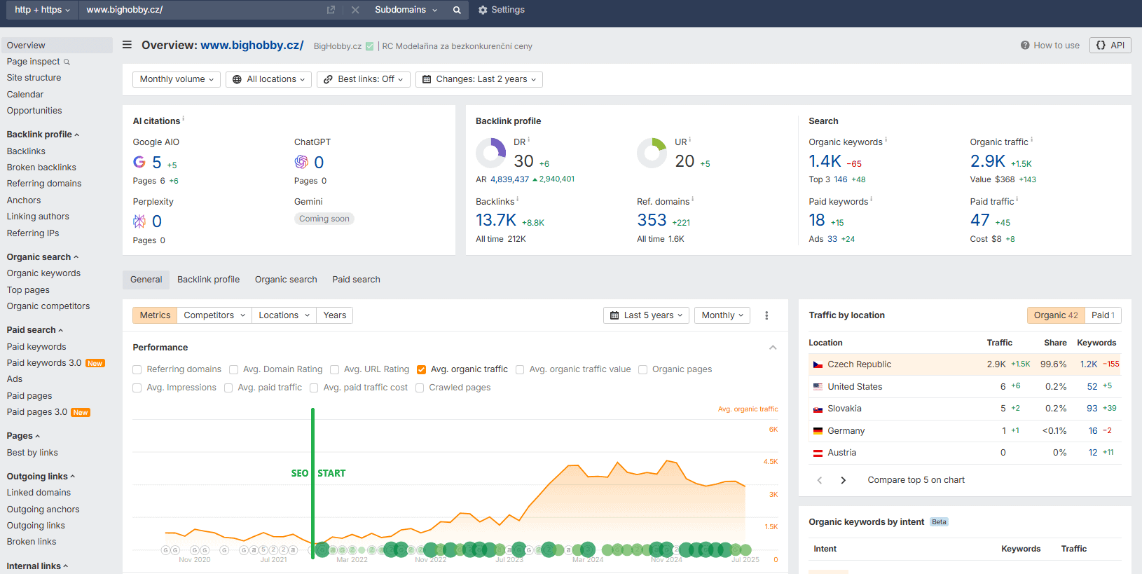This screenshot has width=1142, height=574.
Task: Select the Paid 1 traffic tab
Action: click(x=1103, y=315)
